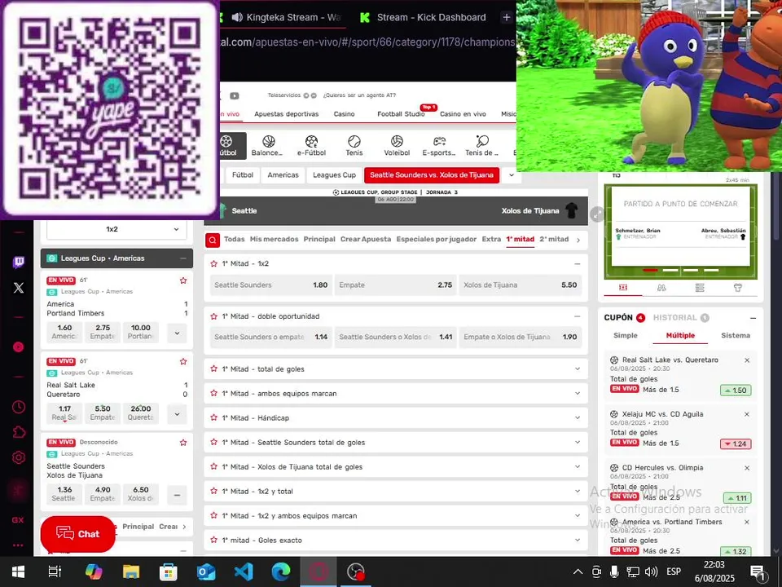This screenshot has height=587, width=782.
Task: Open the player icon in the sidebar
Action: 19,347
